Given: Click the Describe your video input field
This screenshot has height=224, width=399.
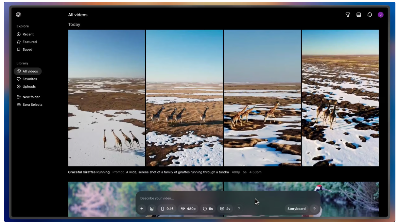Looking at the screenshot, I should tap(196, 198).
